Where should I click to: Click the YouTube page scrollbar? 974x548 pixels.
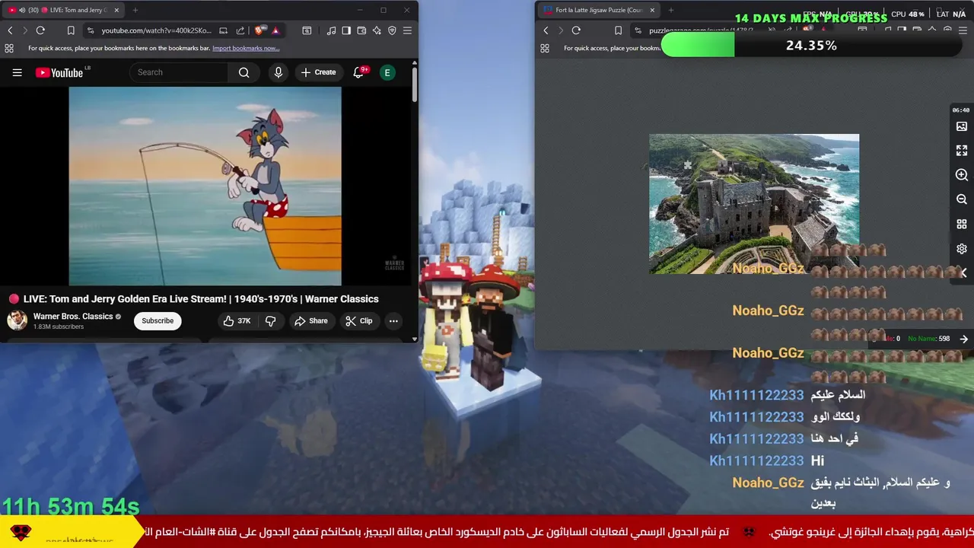(414, 85)
